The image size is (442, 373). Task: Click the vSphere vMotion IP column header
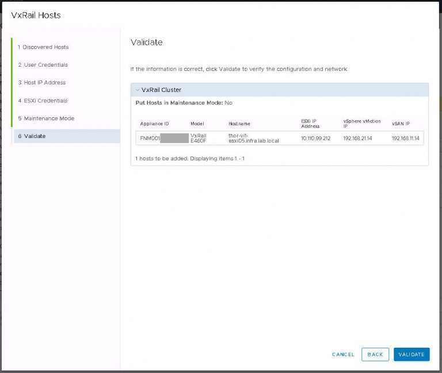pyautogui.click(x=362, y=124)
